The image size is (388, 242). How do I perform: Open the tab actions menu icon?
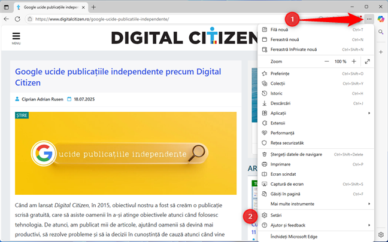pyautogui.click(x=7, y=7)
